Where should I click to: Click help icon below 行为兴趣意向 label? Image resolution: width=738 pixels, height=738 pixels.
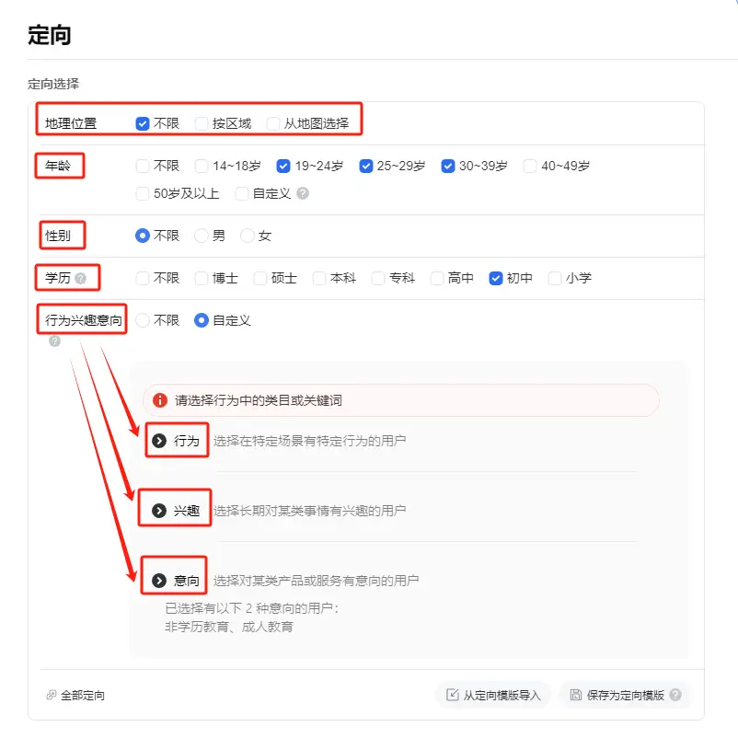[54, 340]
